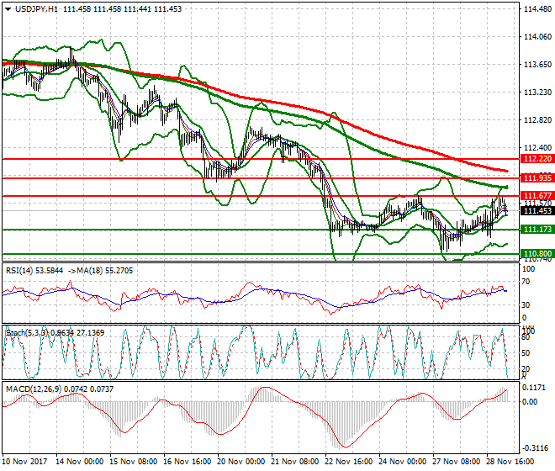
Task: Click the RSI 70 level scale value
Action: [526, 282]
